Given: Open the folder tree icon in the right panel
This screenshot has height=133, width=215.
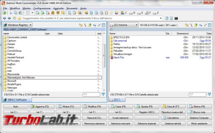Looking at the screenshot, I should 187,25.
